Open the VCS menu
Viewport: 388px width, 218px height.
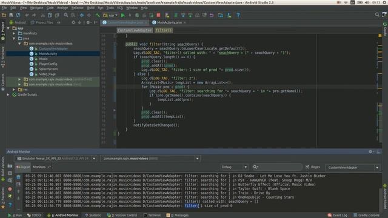pyautogui.click(x=120, y=8)
